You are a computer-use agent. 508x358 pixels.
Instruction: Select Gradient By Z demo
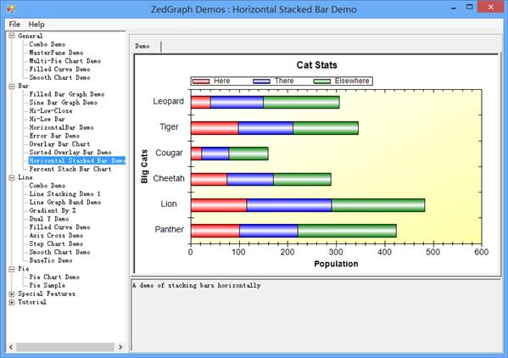[x=53, y=210]
